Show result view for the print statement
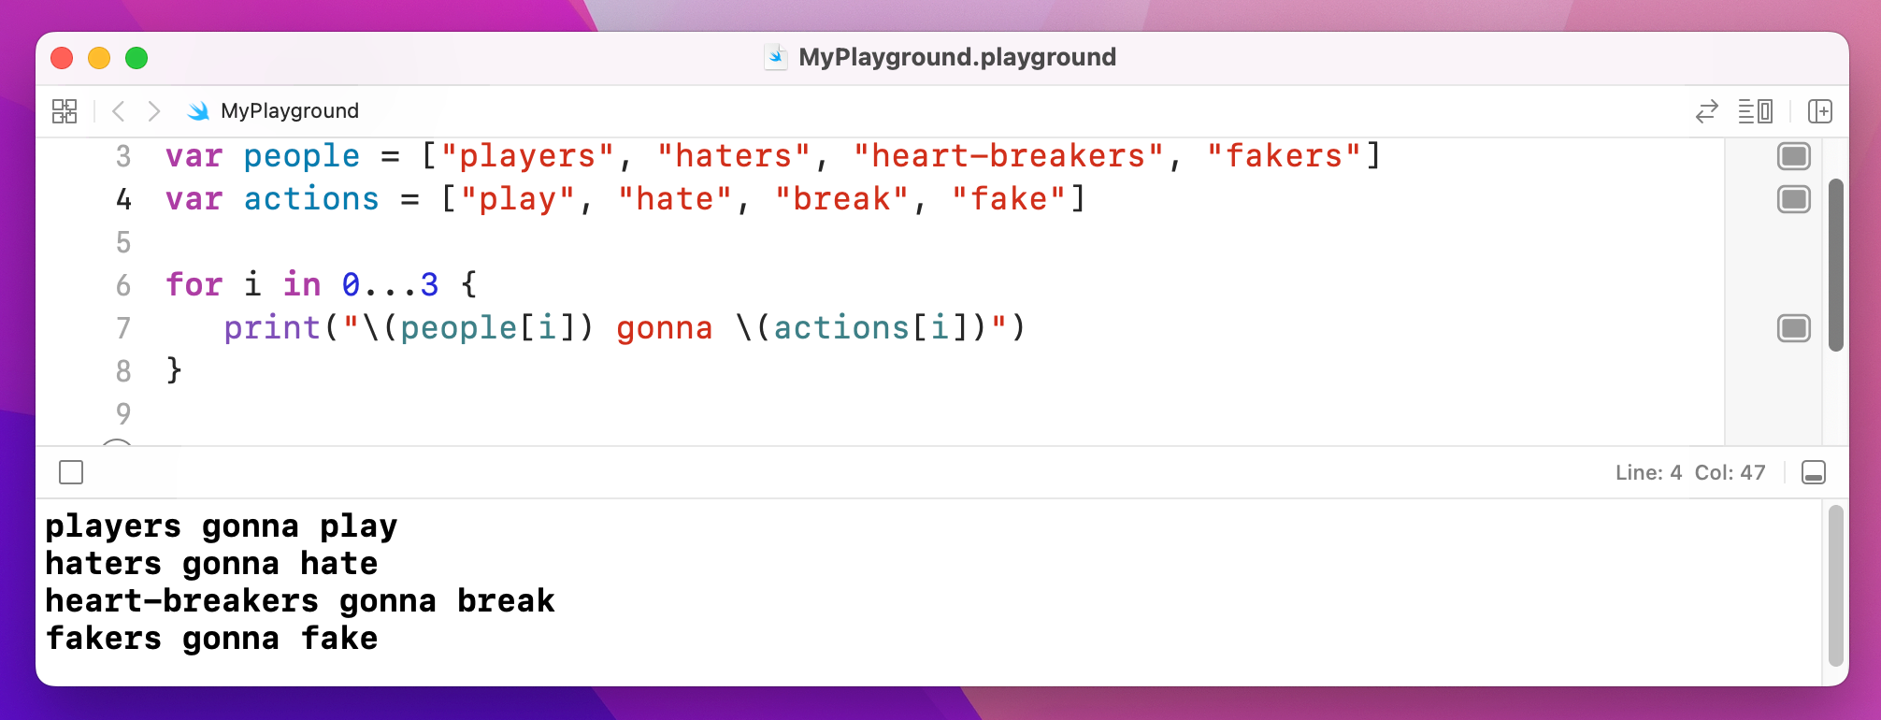 point(1793,328)
